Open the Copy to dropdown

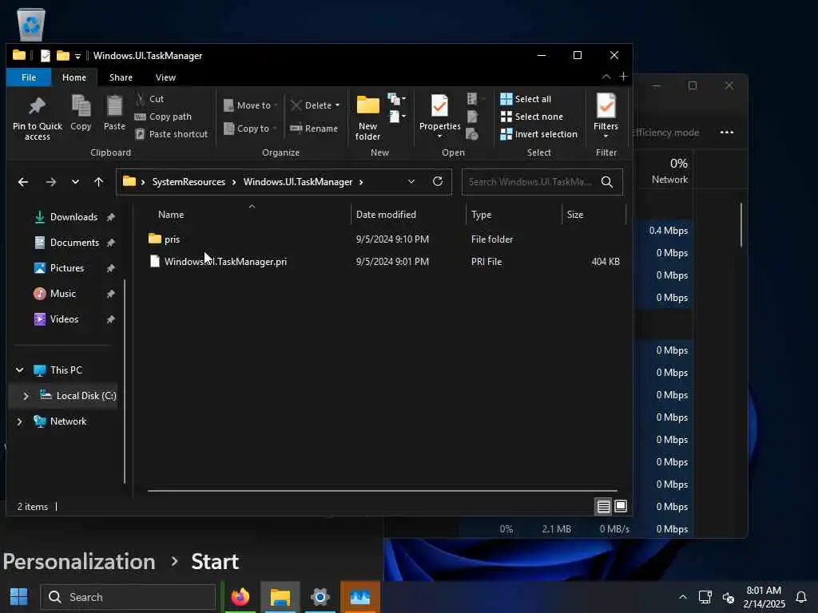pyautogui.click(x=250, y=129)
